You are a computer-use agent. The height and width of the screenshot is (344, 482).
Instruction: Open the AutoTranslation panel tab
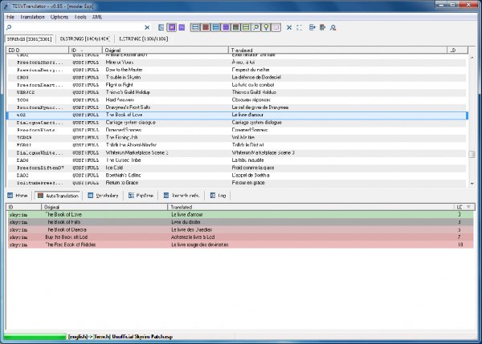(x=58, y=196)
